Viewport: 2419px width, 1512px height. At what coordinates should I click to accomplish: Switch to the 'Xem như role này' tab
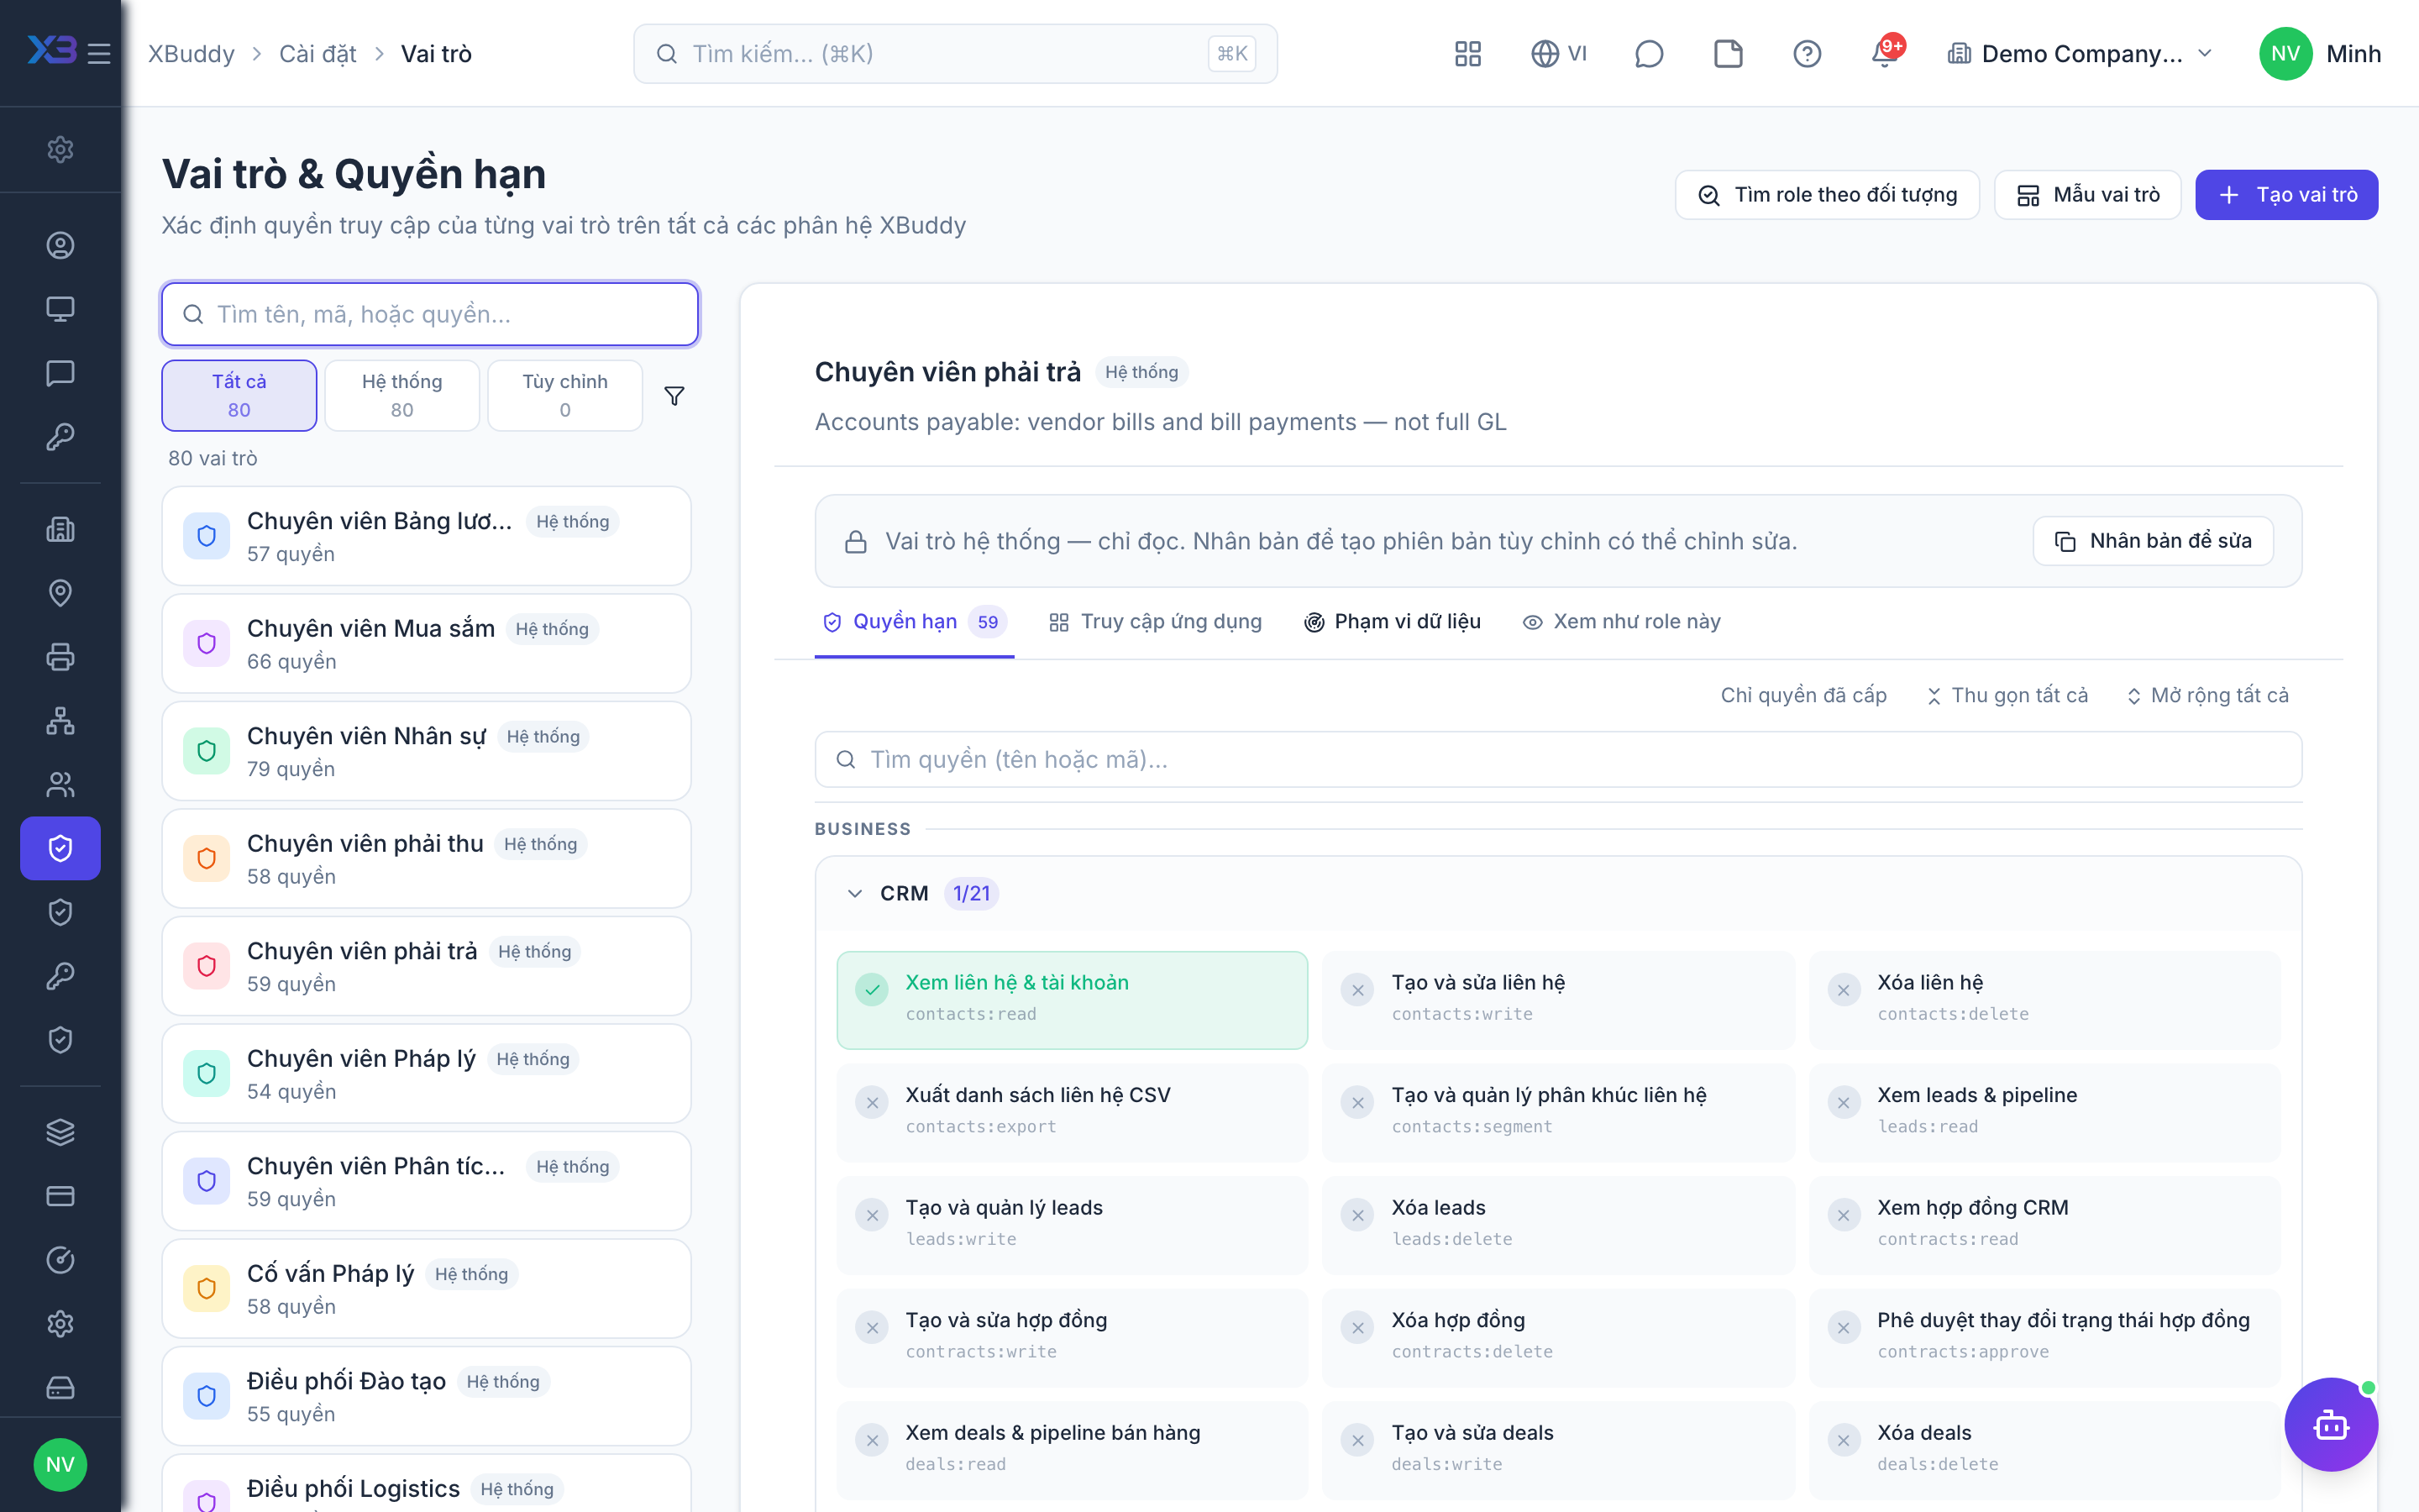1621,622
